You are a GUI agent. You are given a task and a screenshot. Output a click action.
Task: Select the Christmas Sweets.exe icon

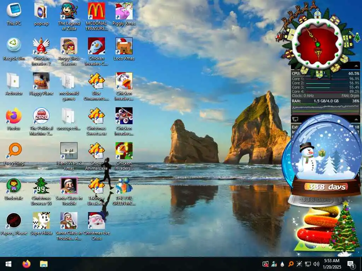pos(96,122)
